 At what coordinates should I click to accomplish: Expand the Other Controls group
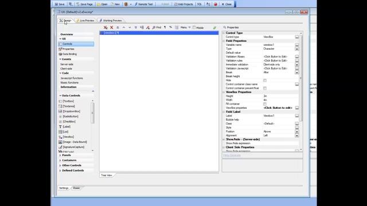coord(60,165)
